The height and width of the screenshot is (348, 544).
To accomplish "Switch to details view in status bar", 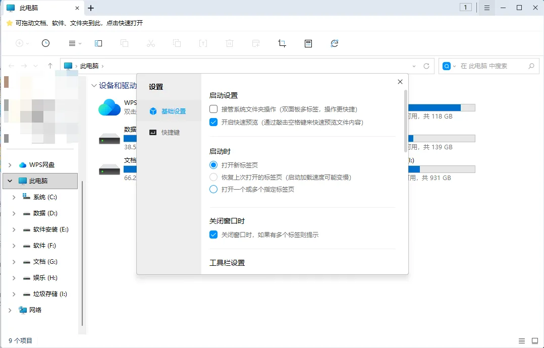I will point(522,341).
